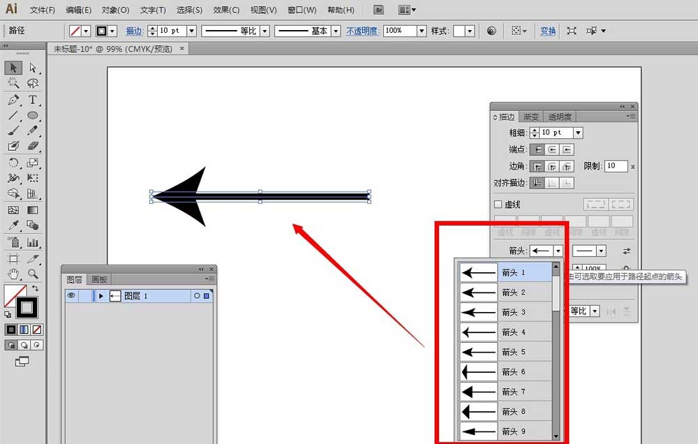Click the 限制 miter limit field

(616, 165)
